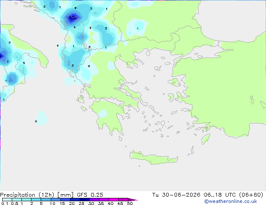The width and height of the screenshot is (266, 205).
Task: Click the isolated value 0 in the Ionian Sea
Action: [x=36, y=121]
